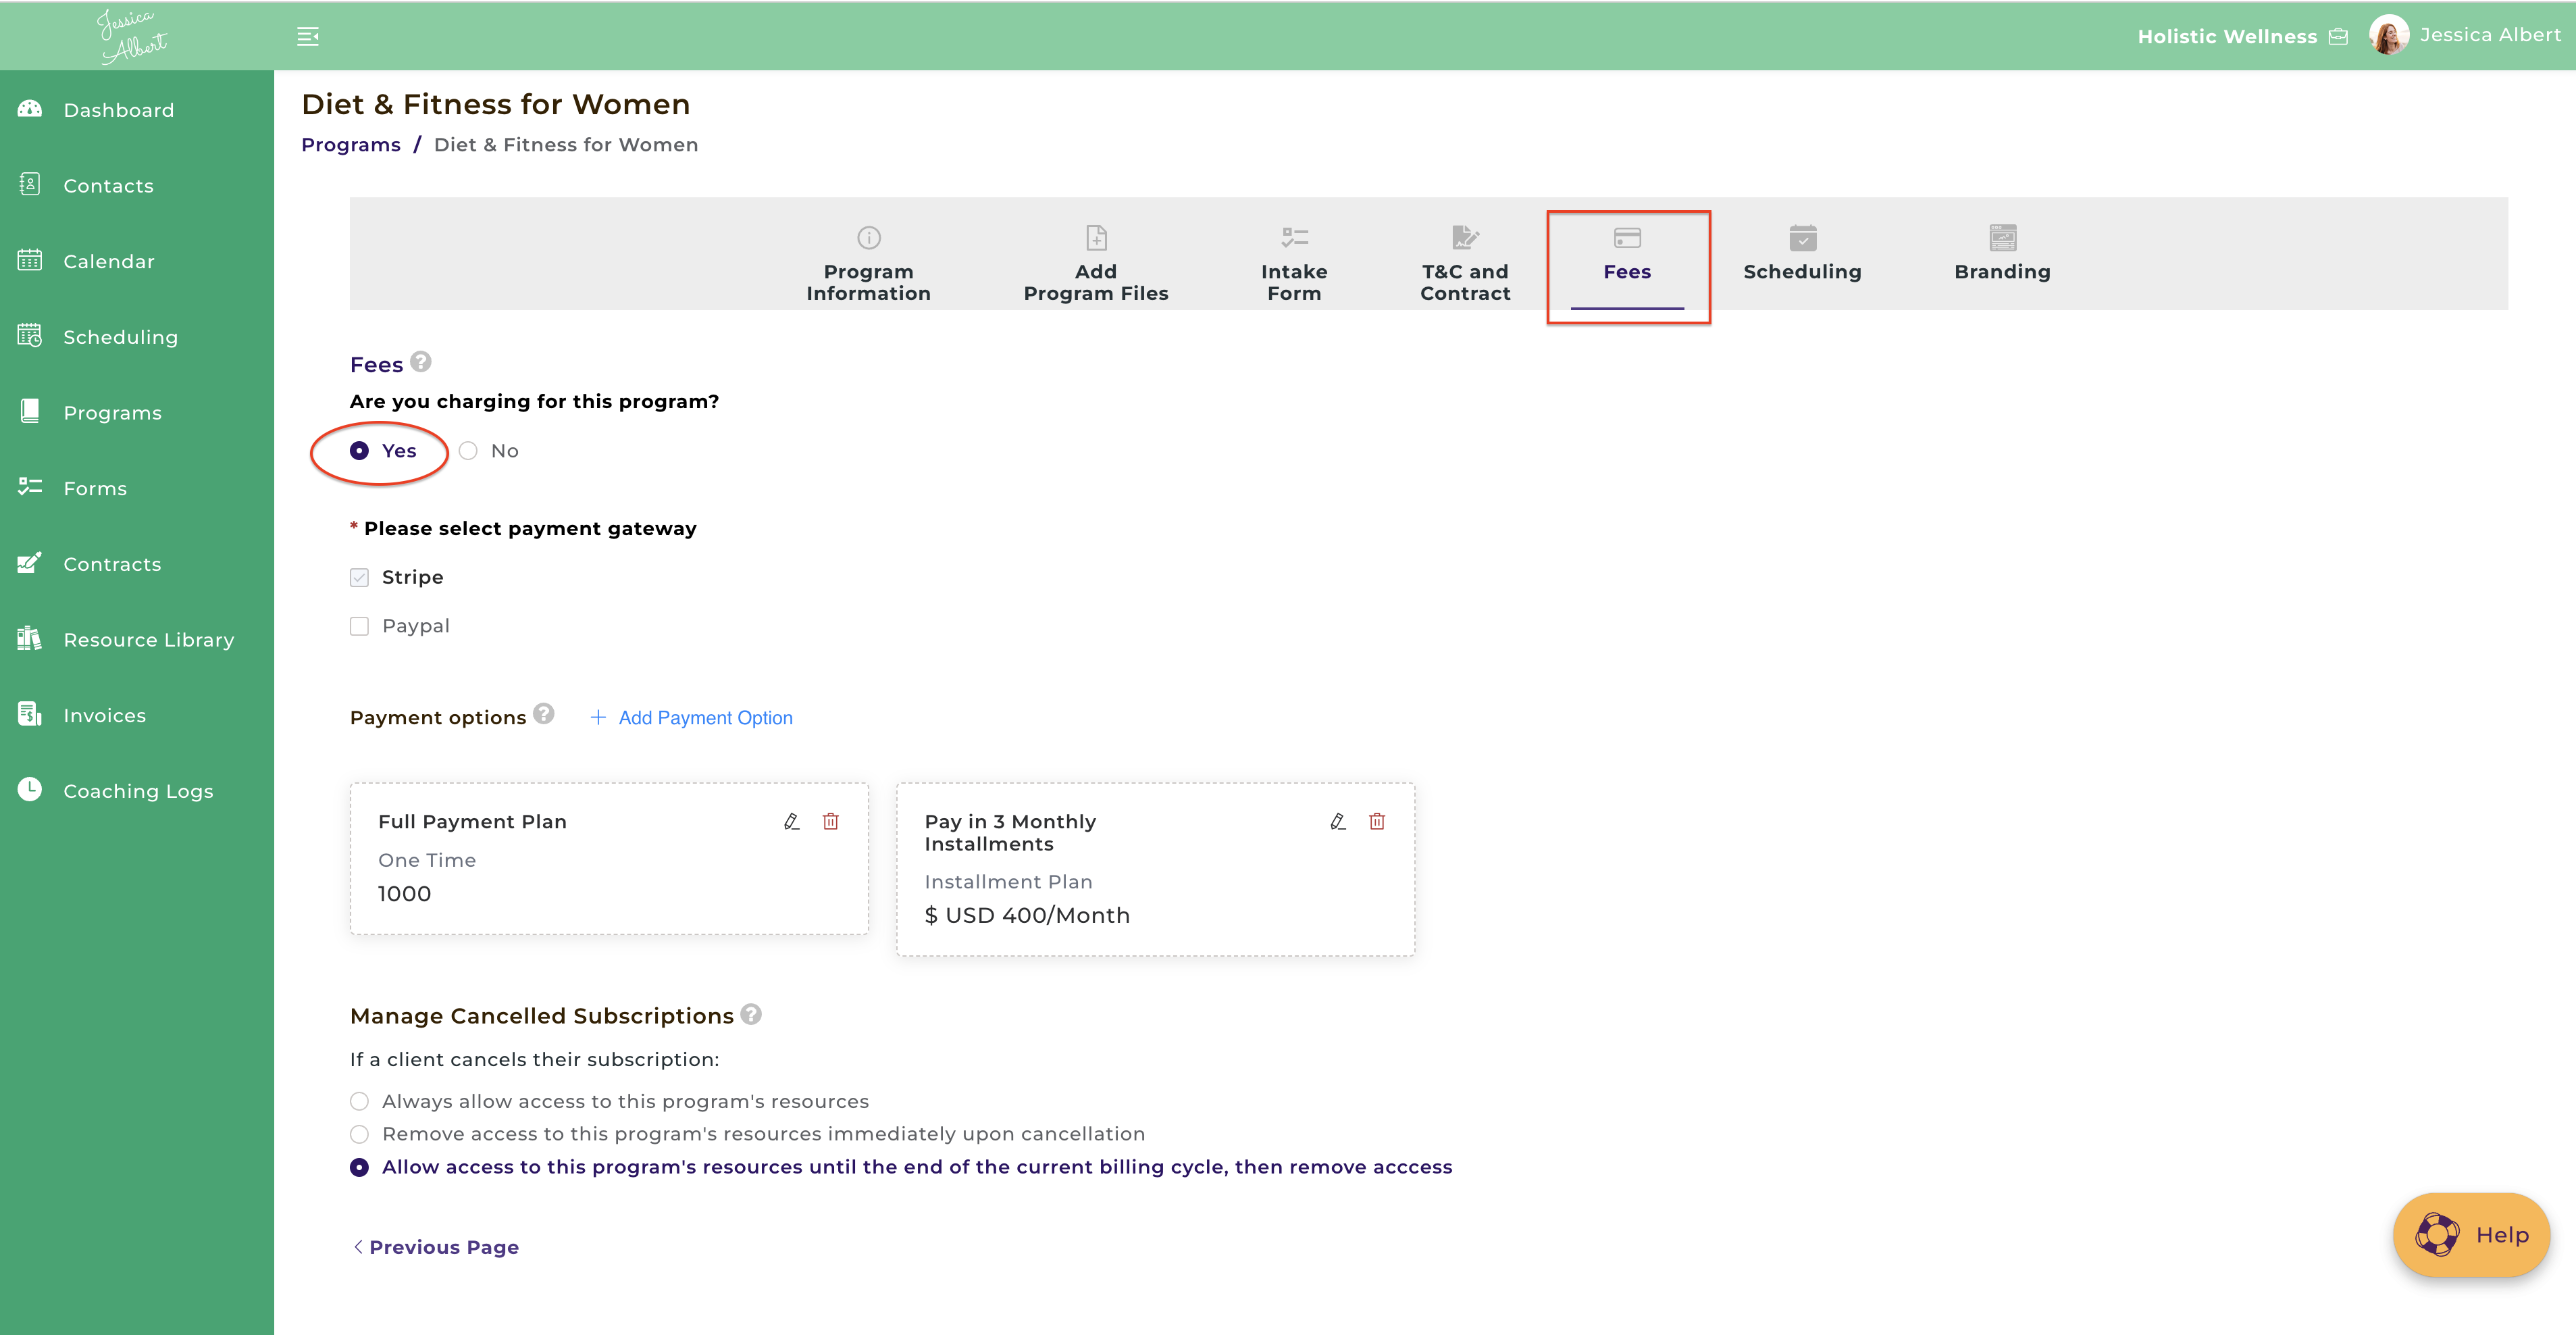The width and height of the screenshot is (2576, 1335).
Task: Go to Previous Page
Action: 436,1247
